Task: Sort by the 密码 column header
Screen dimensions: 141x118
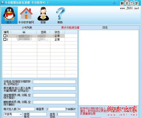Action: tap(43, 32)
